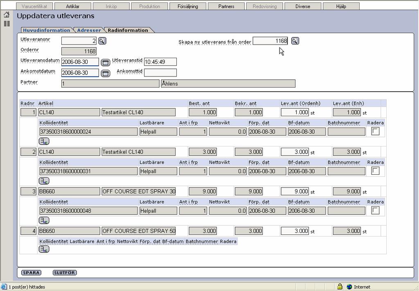Open the Diverse menu

coord(303,6)
